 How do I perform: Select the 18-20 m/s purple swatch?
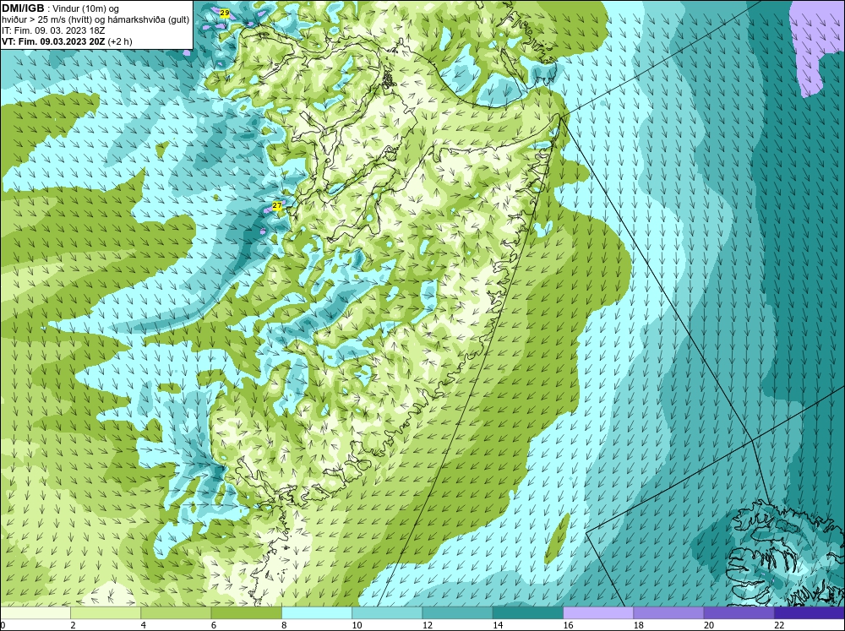tap(668, 613)
